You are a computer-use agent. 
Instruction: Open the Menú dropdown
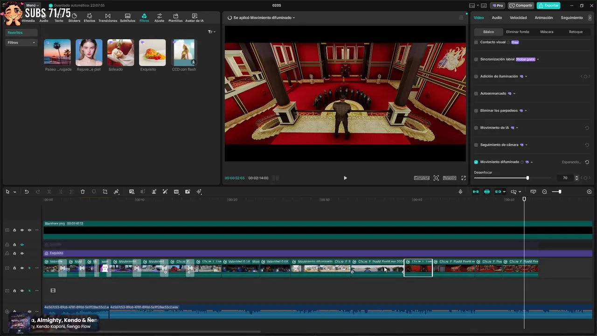[x=32, y=5]
